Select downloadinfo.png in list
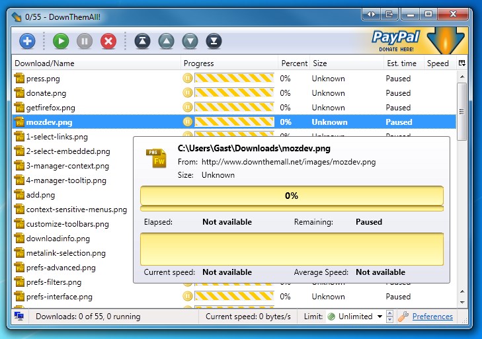Screen dimensions: 482x339 (x=58, y=239)
